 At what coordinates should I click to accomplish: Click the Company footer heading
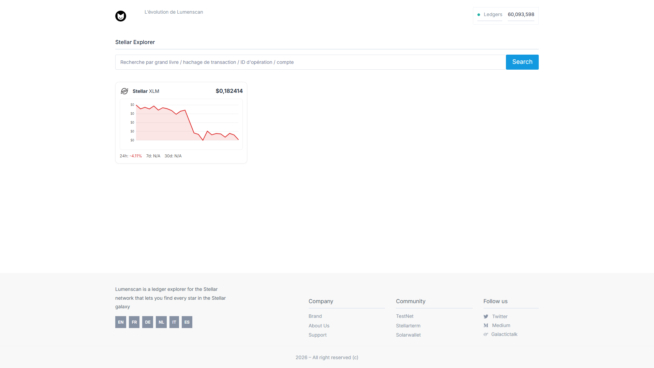pos(321,301)
